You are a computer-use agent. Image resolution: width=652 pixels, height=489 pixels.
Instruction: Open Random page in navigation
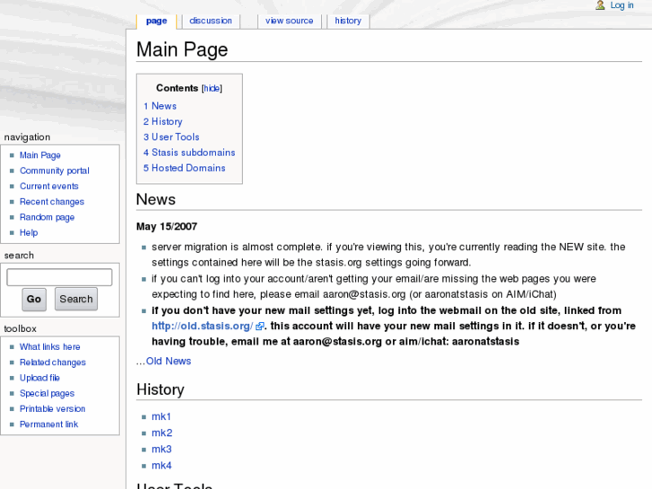pyautogui.click(x=47, y=217)
